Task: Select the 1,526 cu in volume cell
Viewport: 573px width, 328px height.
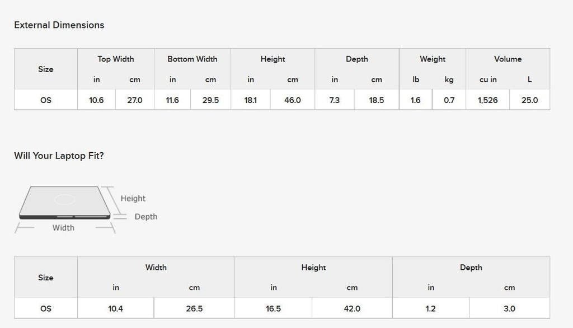Action: [x=488, y=100]
